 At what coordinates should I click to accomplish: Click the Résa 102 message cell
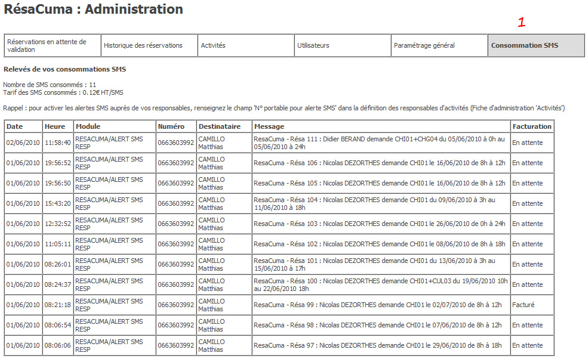coord(381,244)
